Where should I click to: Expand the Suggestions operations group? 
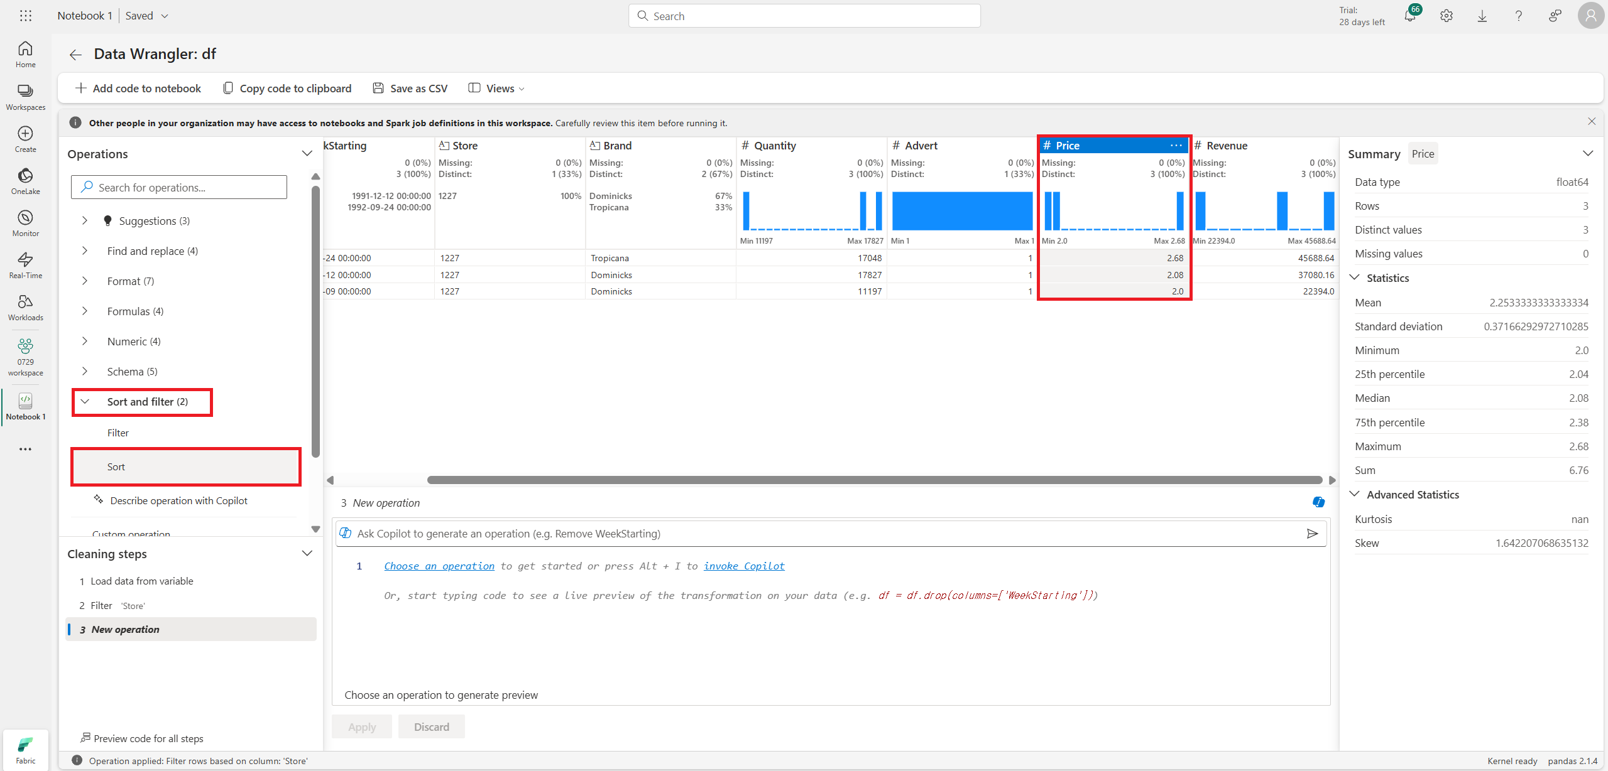pos(85,221)
